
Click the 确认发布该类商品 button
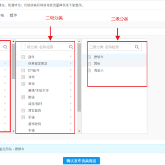pos(82,161)
